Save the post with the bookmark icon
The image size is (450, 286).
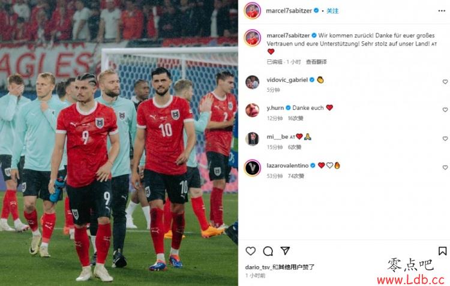(x=442, y=251)
